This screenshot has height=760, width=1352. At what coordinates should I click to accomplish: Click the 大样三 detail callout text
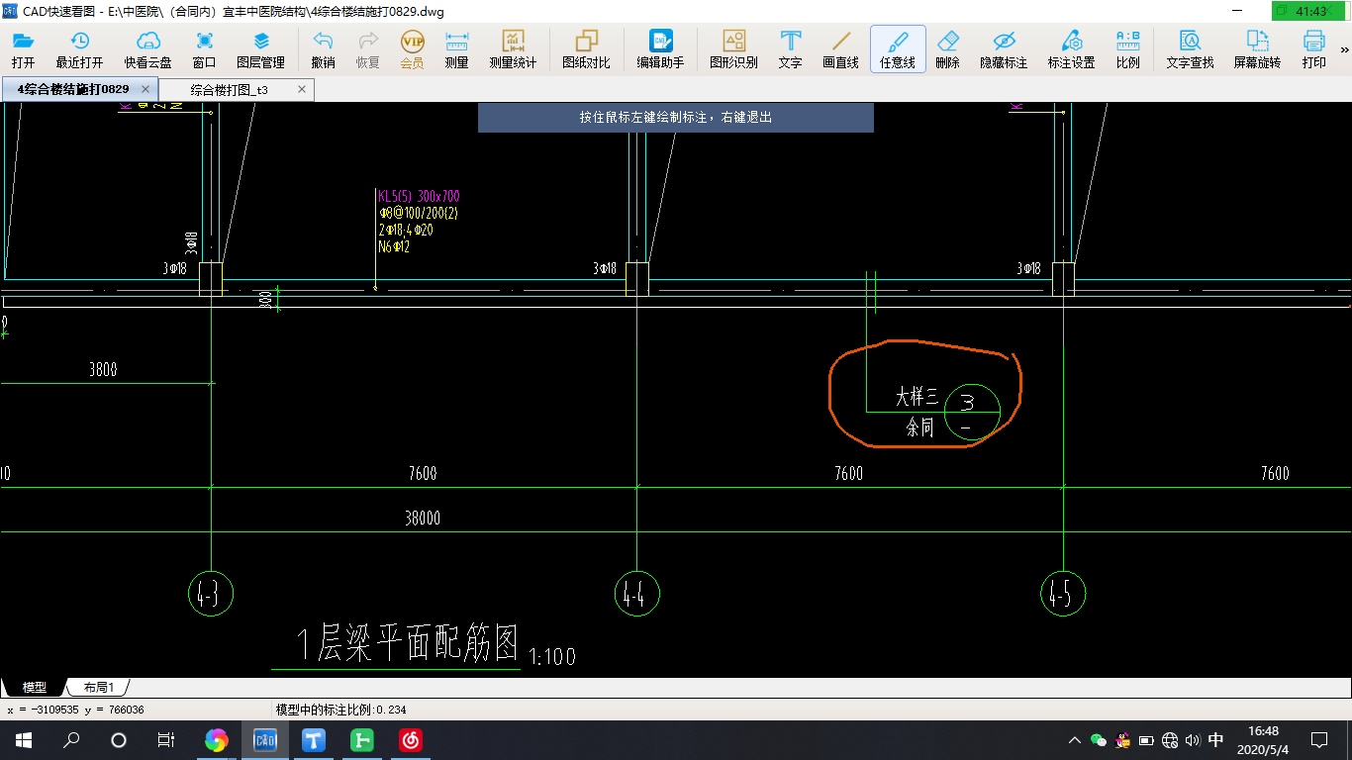click(917, 397)
